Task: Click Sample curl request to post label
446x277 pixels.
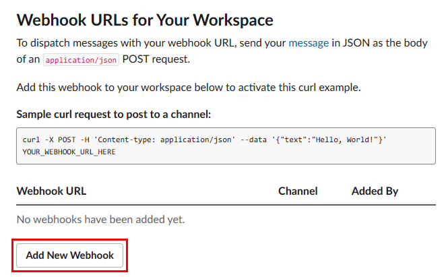Action: (x=114, y=115)
